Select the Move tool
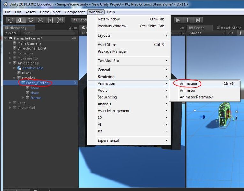244x191 pixels. point(20,20)
